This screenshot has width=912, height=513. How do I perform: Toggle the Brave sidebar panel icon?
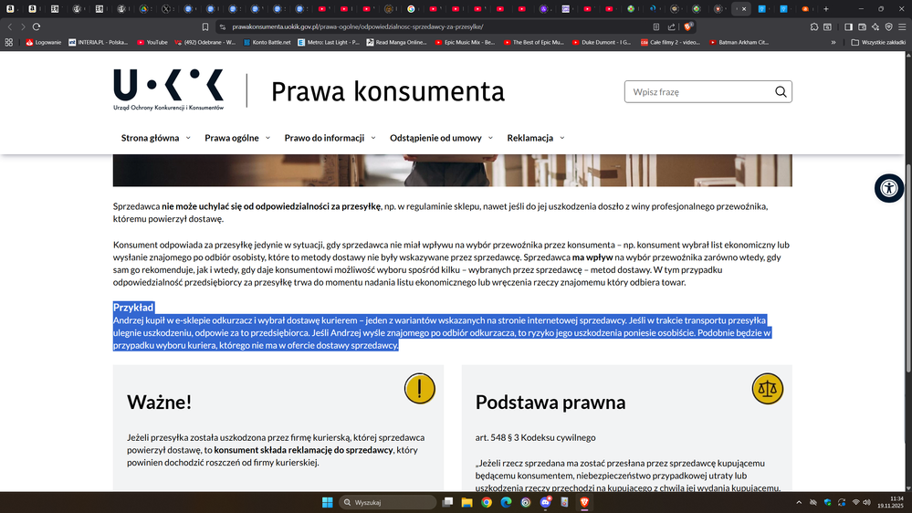pyautogui.click(x=849, y=26)
